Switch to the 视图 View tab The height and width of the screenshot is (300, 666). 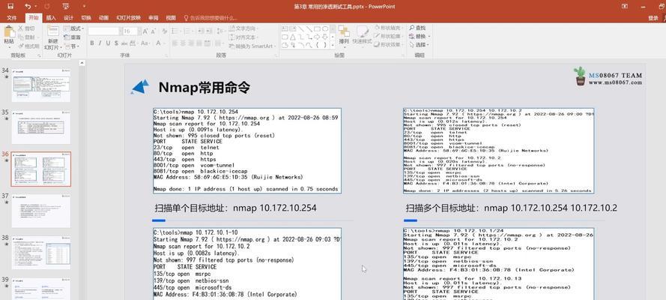pyautogui.click(x=171, y=18)
